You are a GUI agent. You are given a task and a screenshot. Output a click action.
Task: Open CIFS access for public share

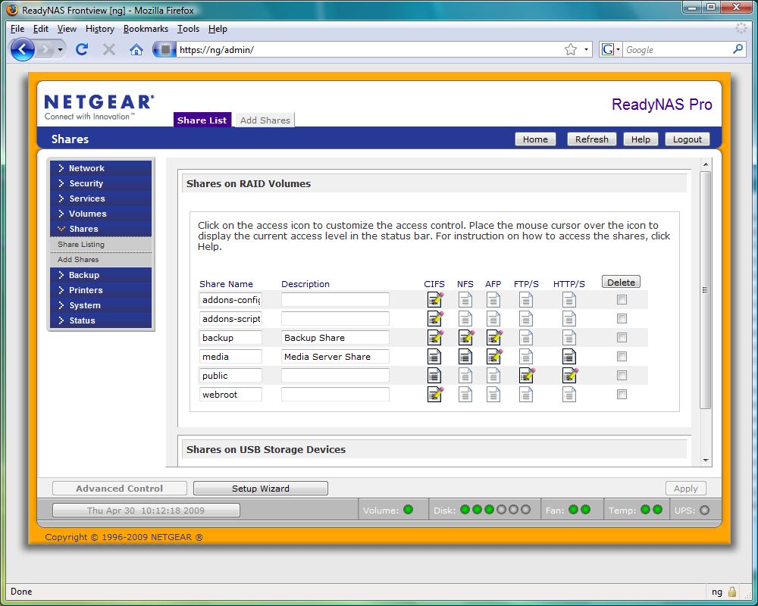[x=434, y=376]
